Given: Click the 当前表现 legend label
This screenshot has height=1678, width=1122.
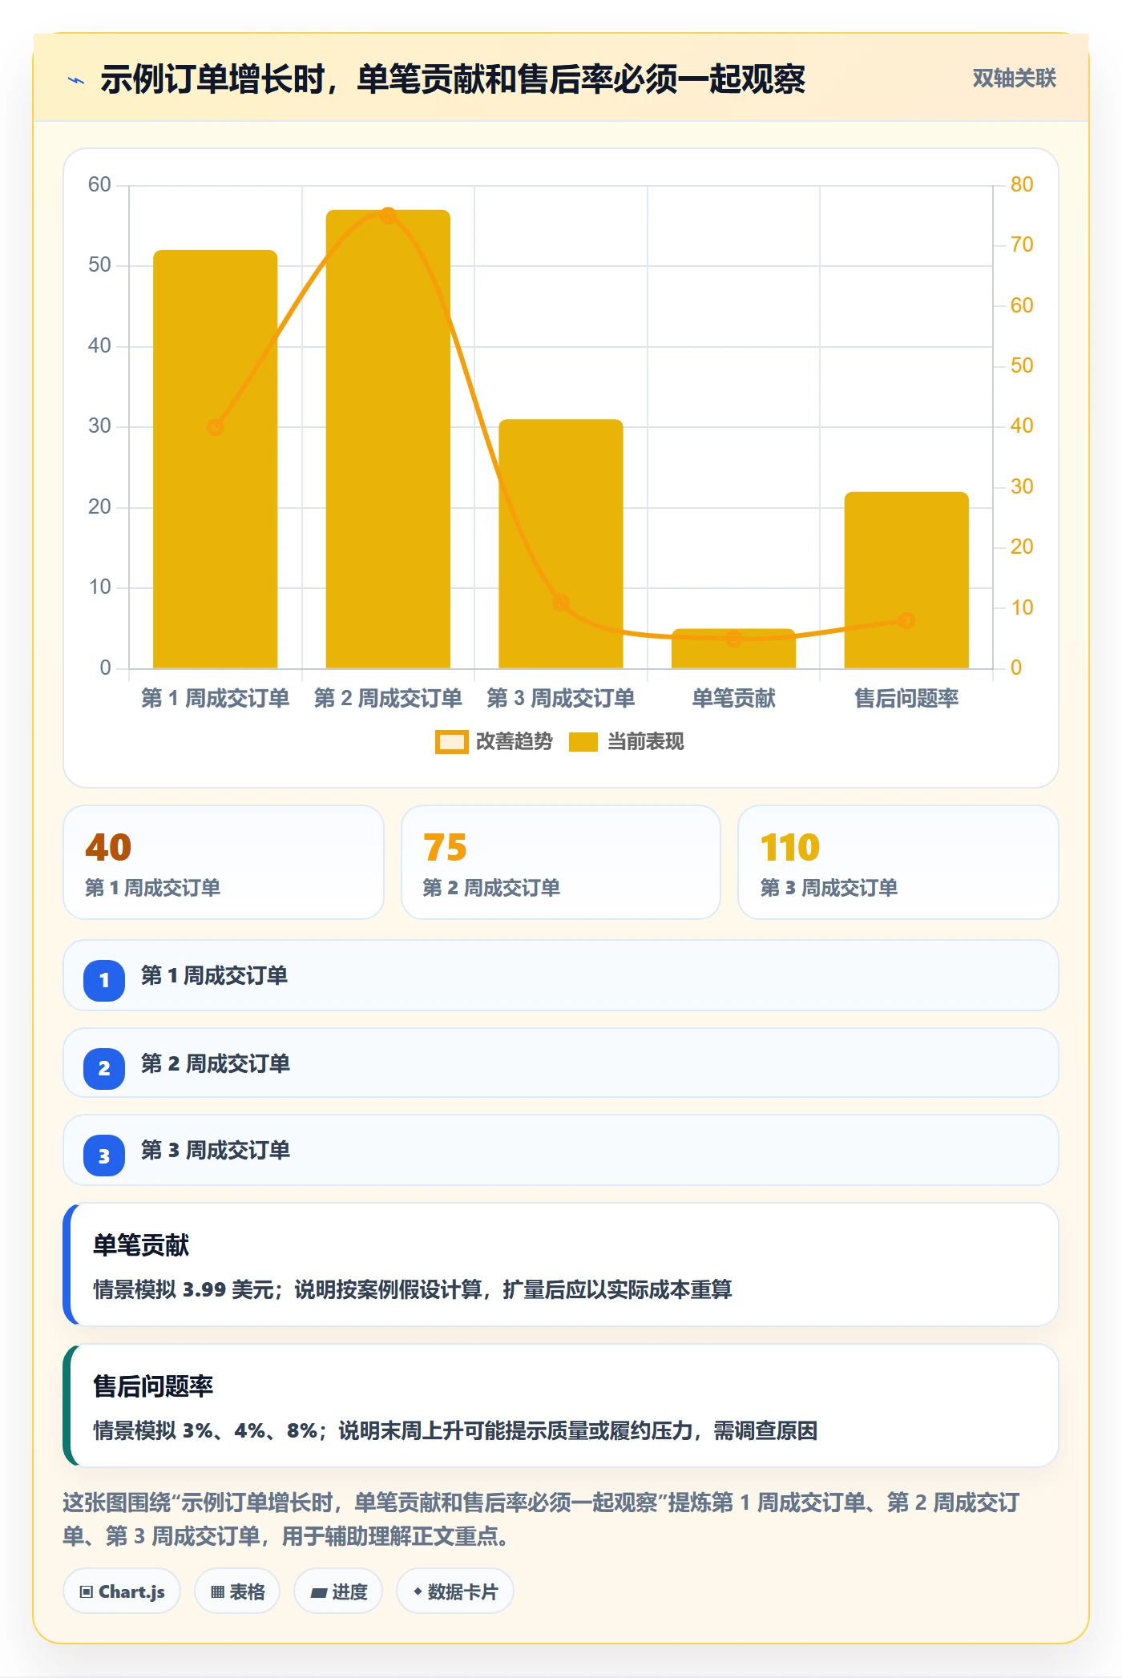Looking at the screenshot, I should tap(645, 742).
